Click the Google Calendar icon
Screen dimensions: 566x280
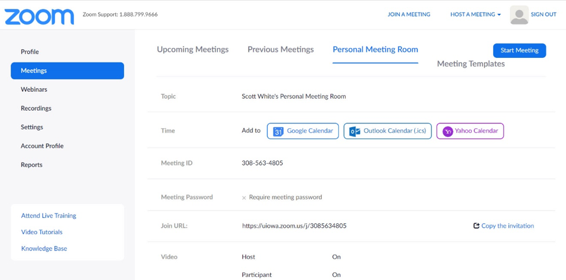[x=278, y=131]
